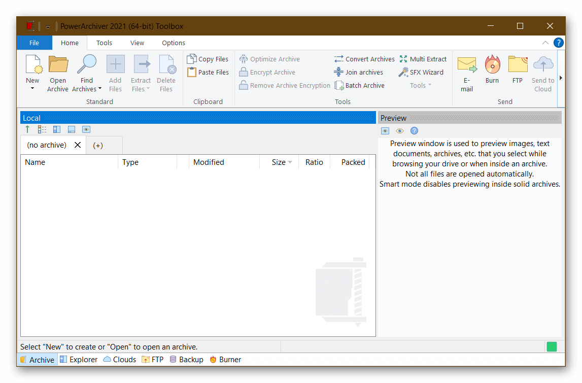Click Join archives tool

coord(359,72)
